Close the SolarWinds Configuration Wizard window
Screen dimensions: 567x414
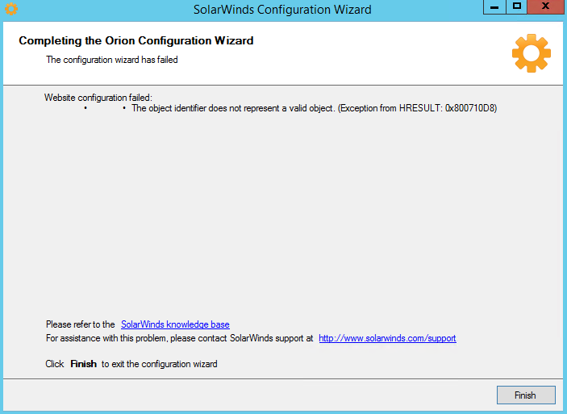546,7
